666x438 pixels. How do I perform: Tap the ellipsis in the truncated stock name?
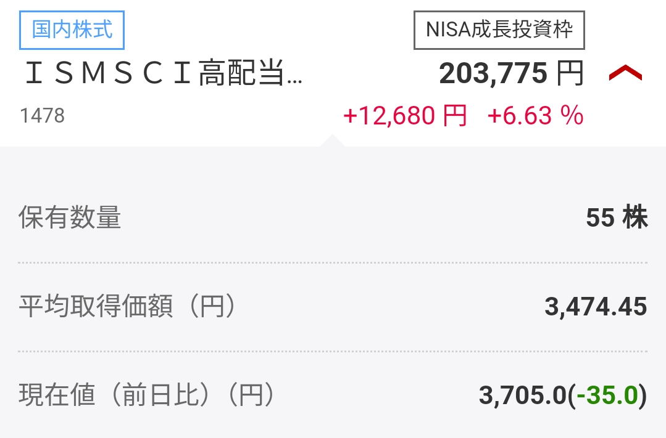click(295, 81)
